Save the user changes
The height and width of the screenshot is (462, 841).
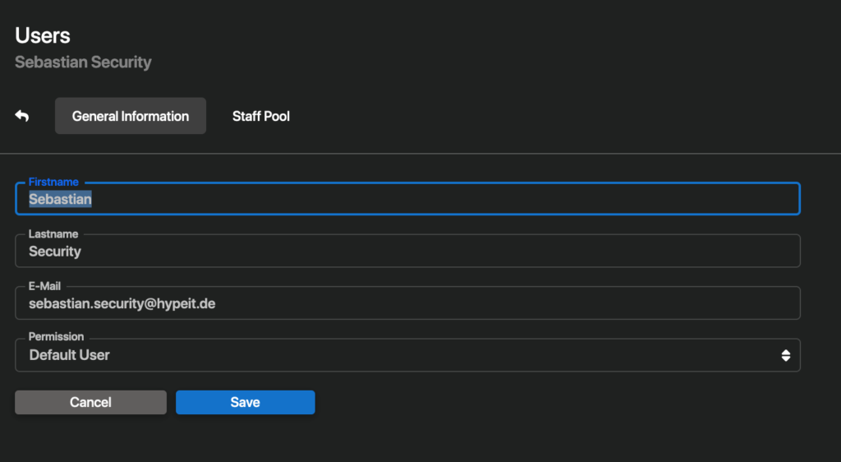coord(245,402)
